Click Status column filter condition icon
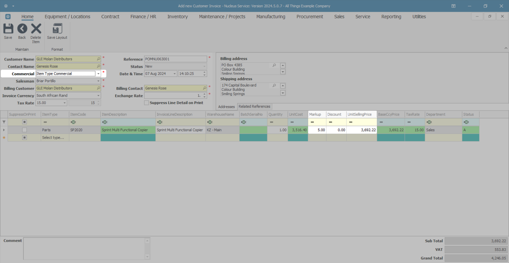This screenshot has height=263, width=509. click(x=466, y=122)
